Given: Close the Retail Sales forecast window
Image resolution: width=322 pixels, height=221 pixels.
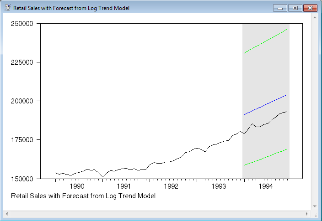Looking at the screenshot, I should 310,8.
